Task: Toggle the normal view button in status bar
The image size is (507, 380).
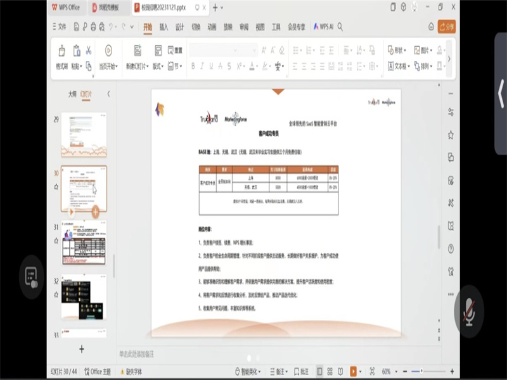Action: click(319, 371)
